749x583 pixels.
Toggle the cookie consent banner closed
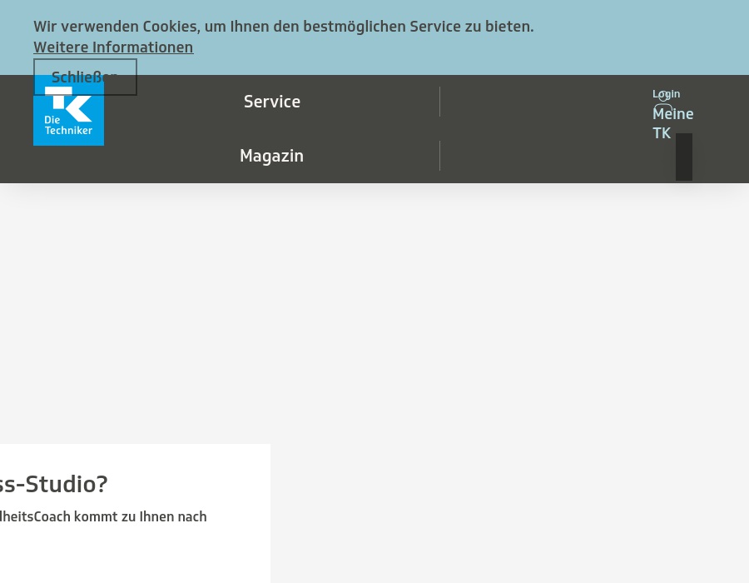point(84,77)
